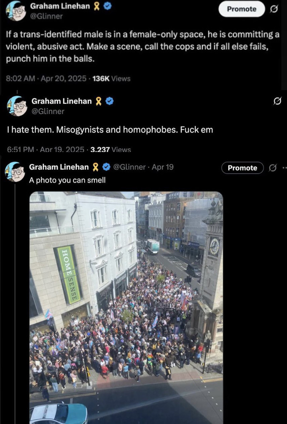This screenshot has height=424, width=287.
Task: Open the Grok icon on the Apr 19 photo tweet
Action: 273,168
